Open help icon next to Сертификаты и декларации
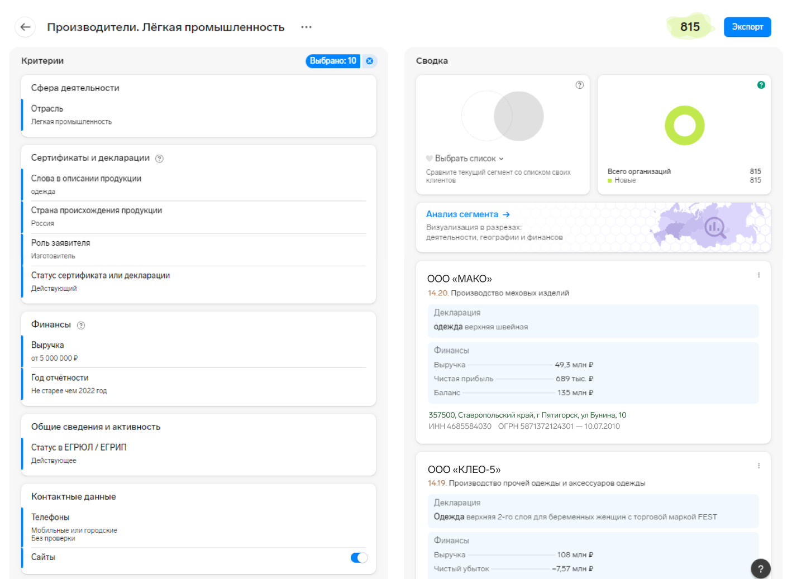792x579 pixels. [159, 159]
